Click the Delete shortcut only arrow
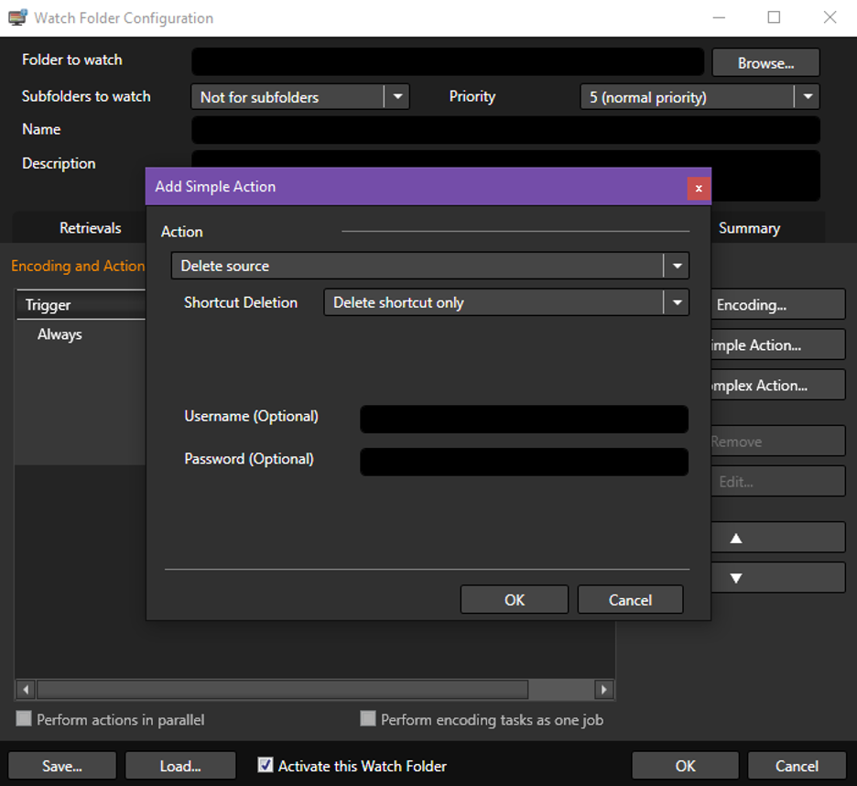The width and height of the screenshot is (857, 786). [677, 302]
